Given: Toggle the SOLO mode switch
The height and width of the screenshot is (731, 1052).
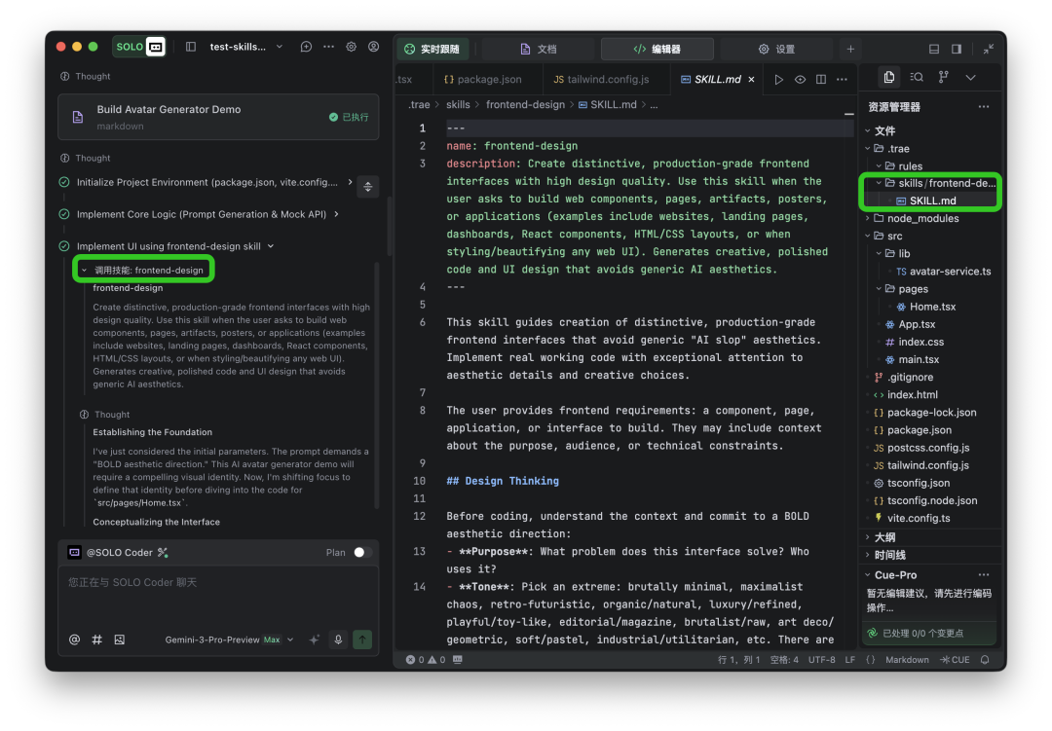Looking at the screenshot, I should coord(139,47).
